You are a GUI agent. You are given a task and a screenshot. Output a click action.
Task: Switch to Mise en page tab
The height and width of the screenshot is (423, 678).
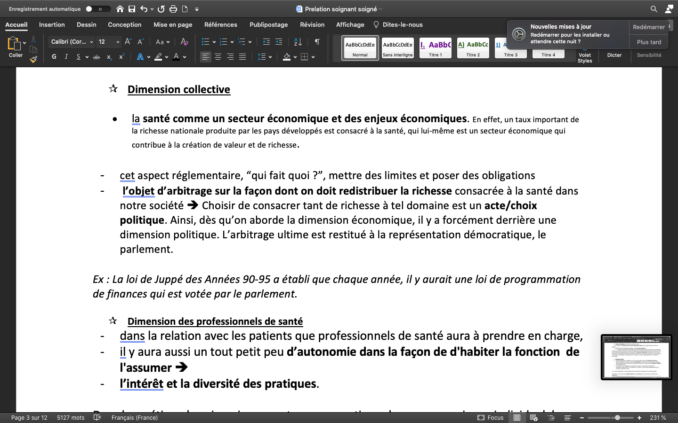pos(173,24)
